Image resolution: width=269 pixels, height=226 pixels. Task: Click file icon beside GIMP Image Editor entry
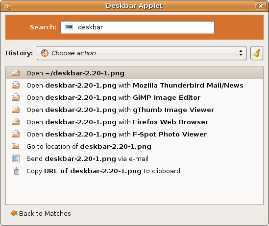(16, 97)
